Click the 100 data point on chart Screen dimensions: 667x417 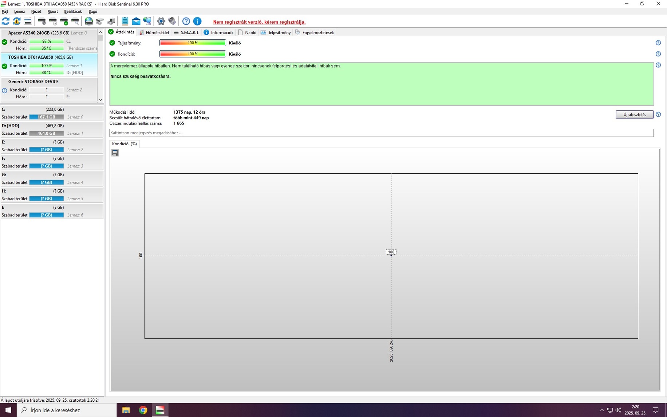coord(391,256)
